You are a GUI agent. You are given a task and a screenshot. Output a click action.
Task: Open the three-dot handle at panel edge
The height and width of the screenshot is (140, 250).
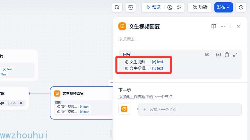[x=111, y=82]
